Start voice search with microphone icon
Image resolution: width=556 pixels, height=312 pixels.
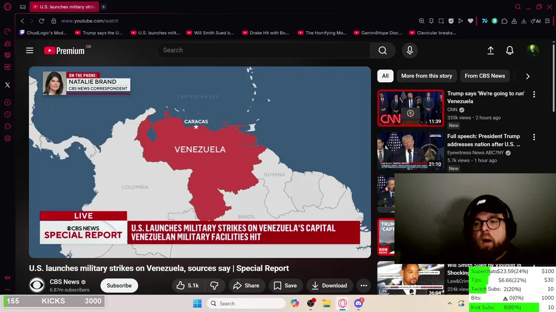pos(410,50)
